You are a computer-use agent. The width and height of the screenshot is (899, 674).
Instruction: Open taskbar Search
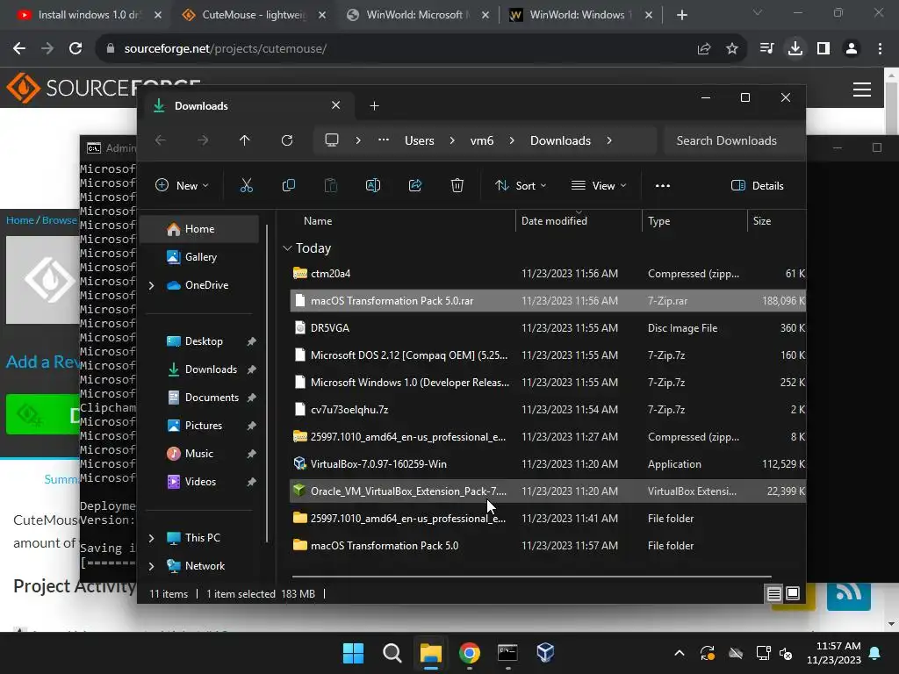tap(392, 653)
